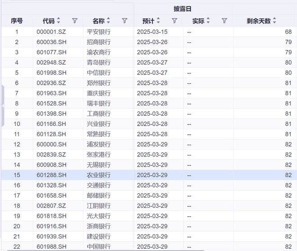Select the 交通银行 name cell
The image size is (297, 251).
[99, 185]
